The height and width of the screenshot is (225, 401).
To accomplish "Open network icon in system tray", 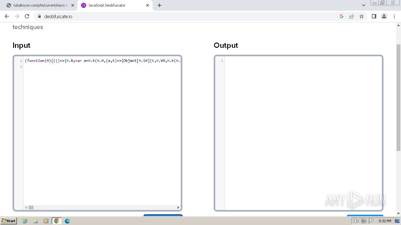I will pos(363,221).
